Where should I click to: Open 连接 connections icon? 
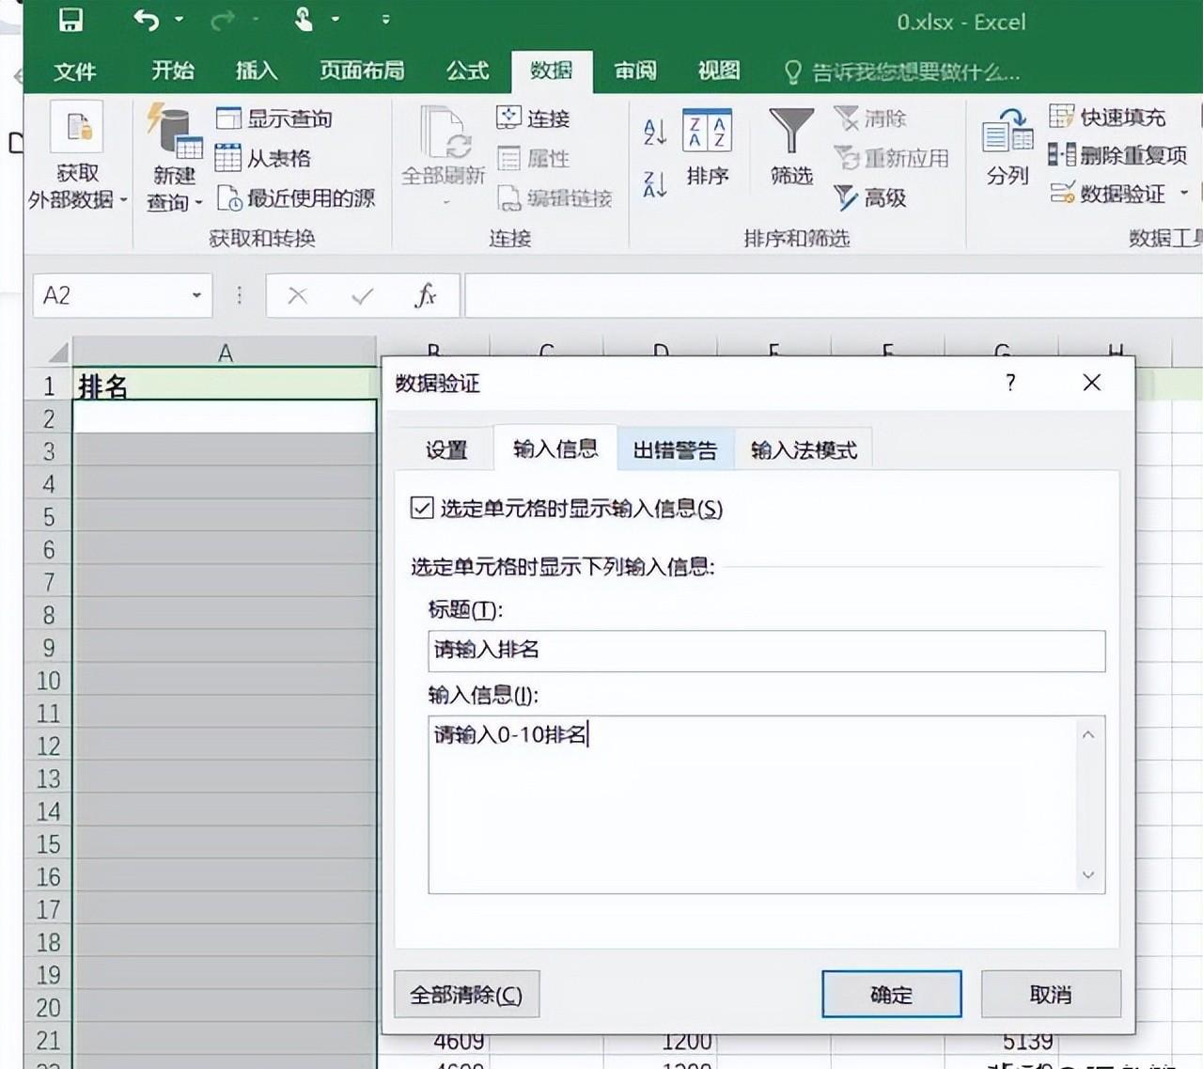tap(508, 118)
